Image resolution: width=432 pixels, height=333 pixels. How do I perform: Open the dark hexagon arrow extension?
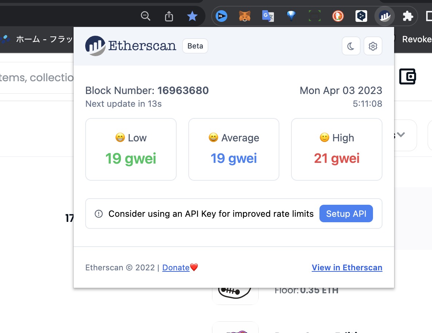click(361, 16)
